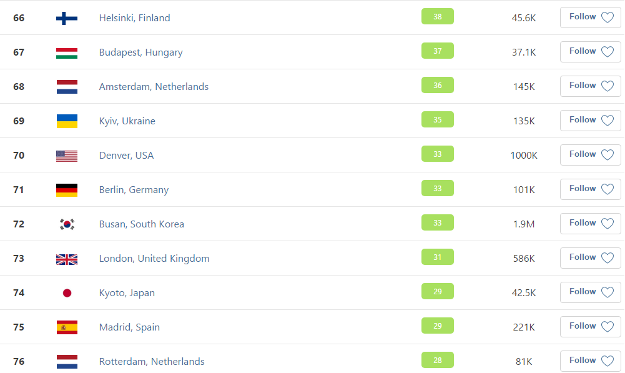Click the Ukraine flag next to Kyiv
The height and width of the screenshot is (373, 625).
click(x=67, y=121)
